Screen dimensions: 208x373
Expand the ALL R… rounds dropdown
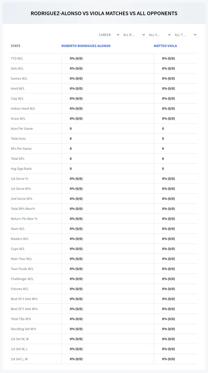[134, 35]
